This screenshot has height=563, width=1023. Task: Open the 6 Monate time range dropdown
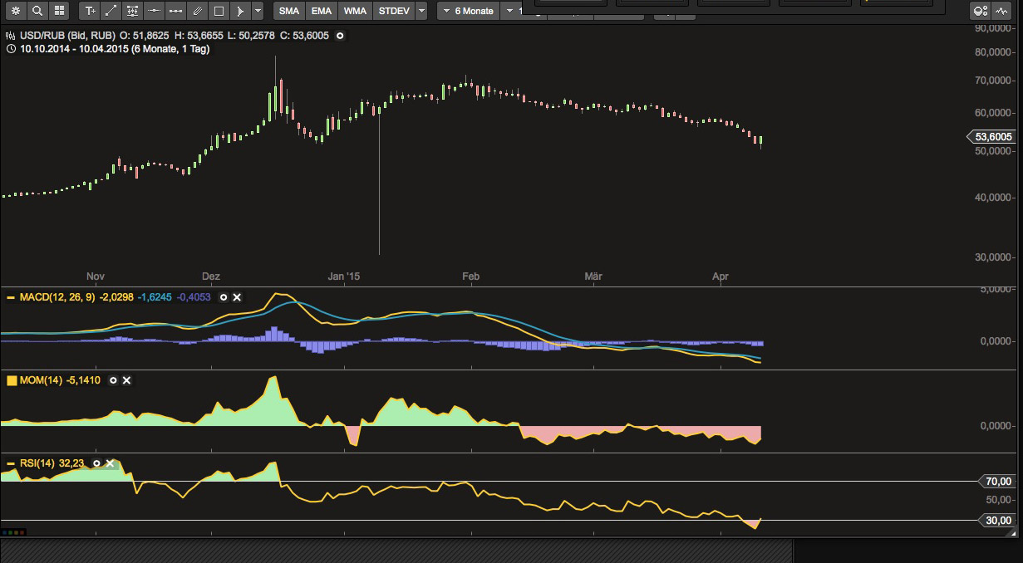(468, 11)
